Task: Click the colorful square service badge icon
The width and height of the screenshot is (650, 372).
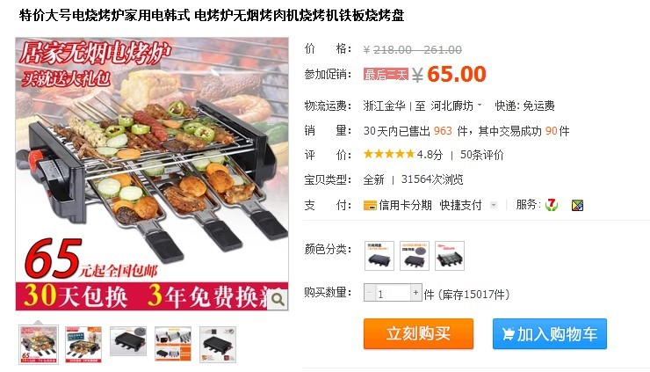Action: 577,205
